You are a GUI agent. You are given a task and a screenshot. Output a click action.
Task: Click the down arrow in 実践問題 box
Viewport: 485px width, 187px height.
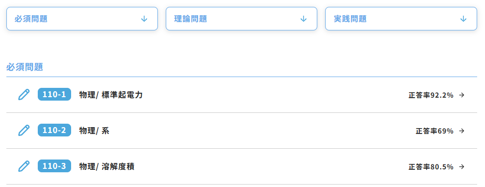tap(463, 19)
